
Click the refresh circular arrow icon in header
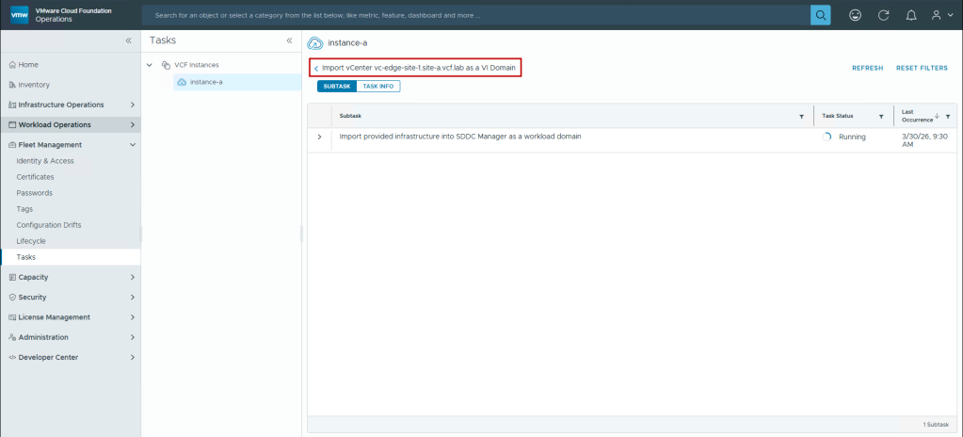(884, 15)
